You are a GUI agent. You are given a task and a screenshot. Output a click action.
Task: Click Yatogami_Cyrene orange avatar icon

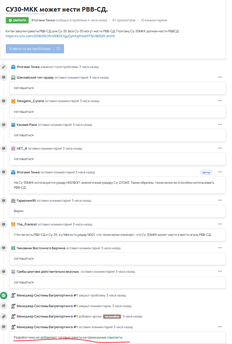13,101
